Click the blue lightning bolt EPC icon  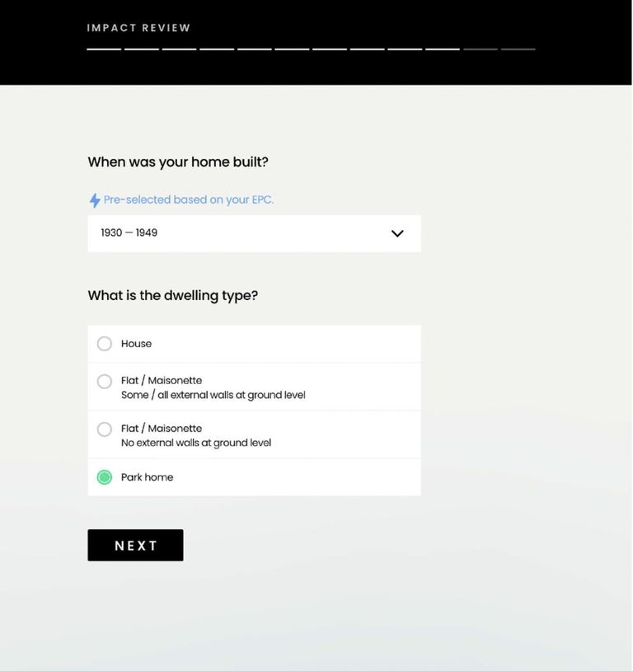tap(94, 199)
